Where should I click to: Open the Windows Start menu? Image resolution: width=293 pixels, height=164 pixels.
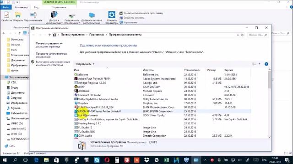pyautogui.click(x=5, y=160)
